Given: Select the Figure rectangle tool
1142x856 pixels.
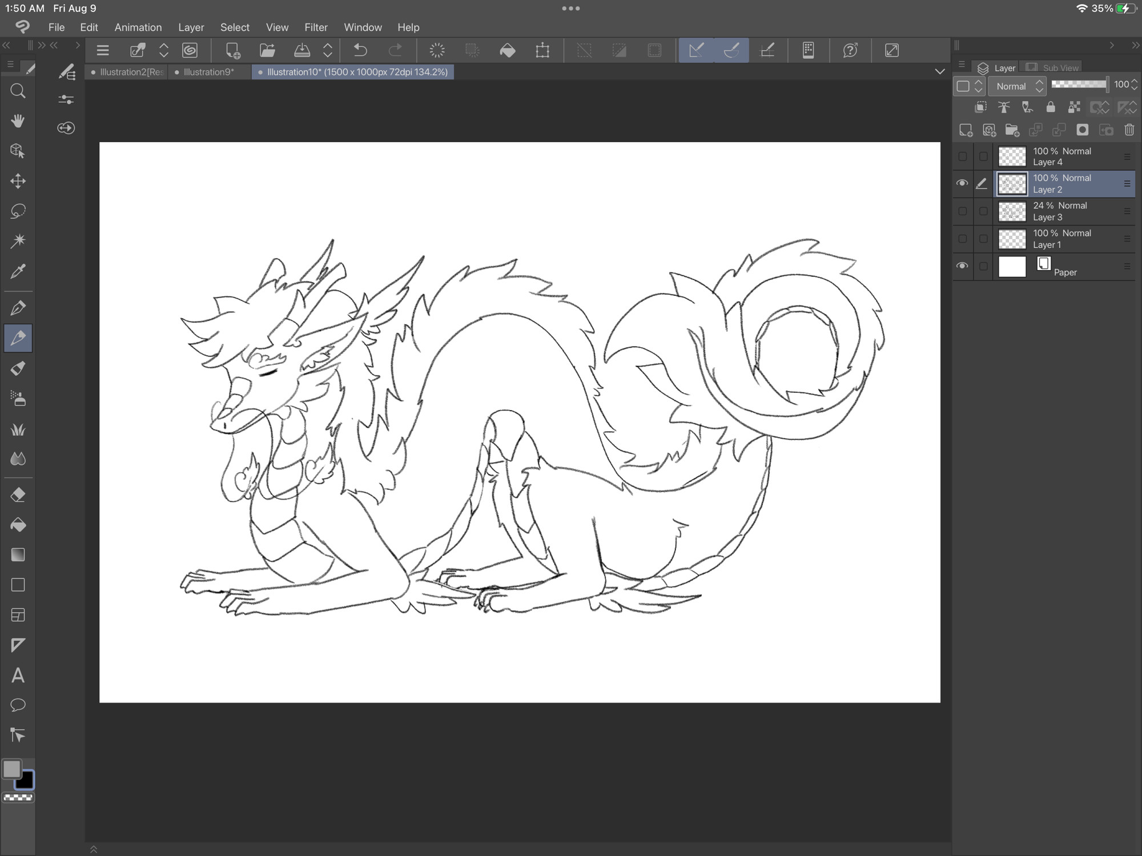Looking at the screenshot, I should [x=18, y=585].
